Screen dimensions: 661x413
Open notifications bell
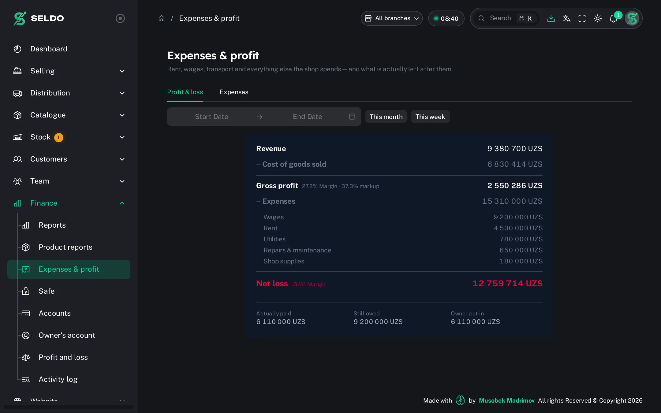614,18
